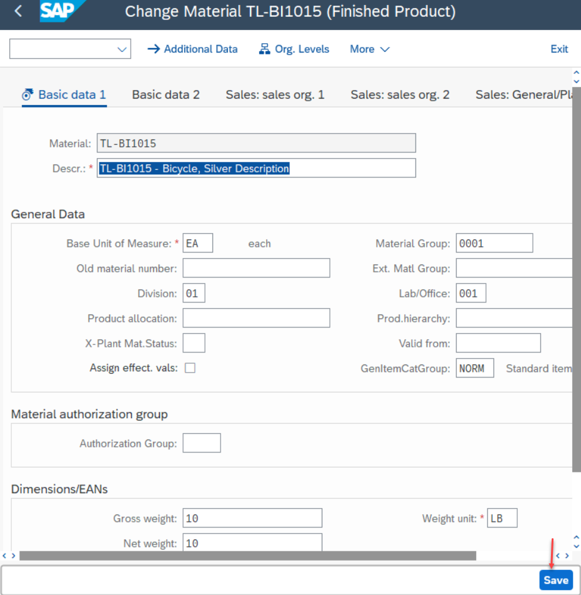Click the Base Unit of Measure field
This screenshot has height=595, width=581.
(x=197, y=243)
